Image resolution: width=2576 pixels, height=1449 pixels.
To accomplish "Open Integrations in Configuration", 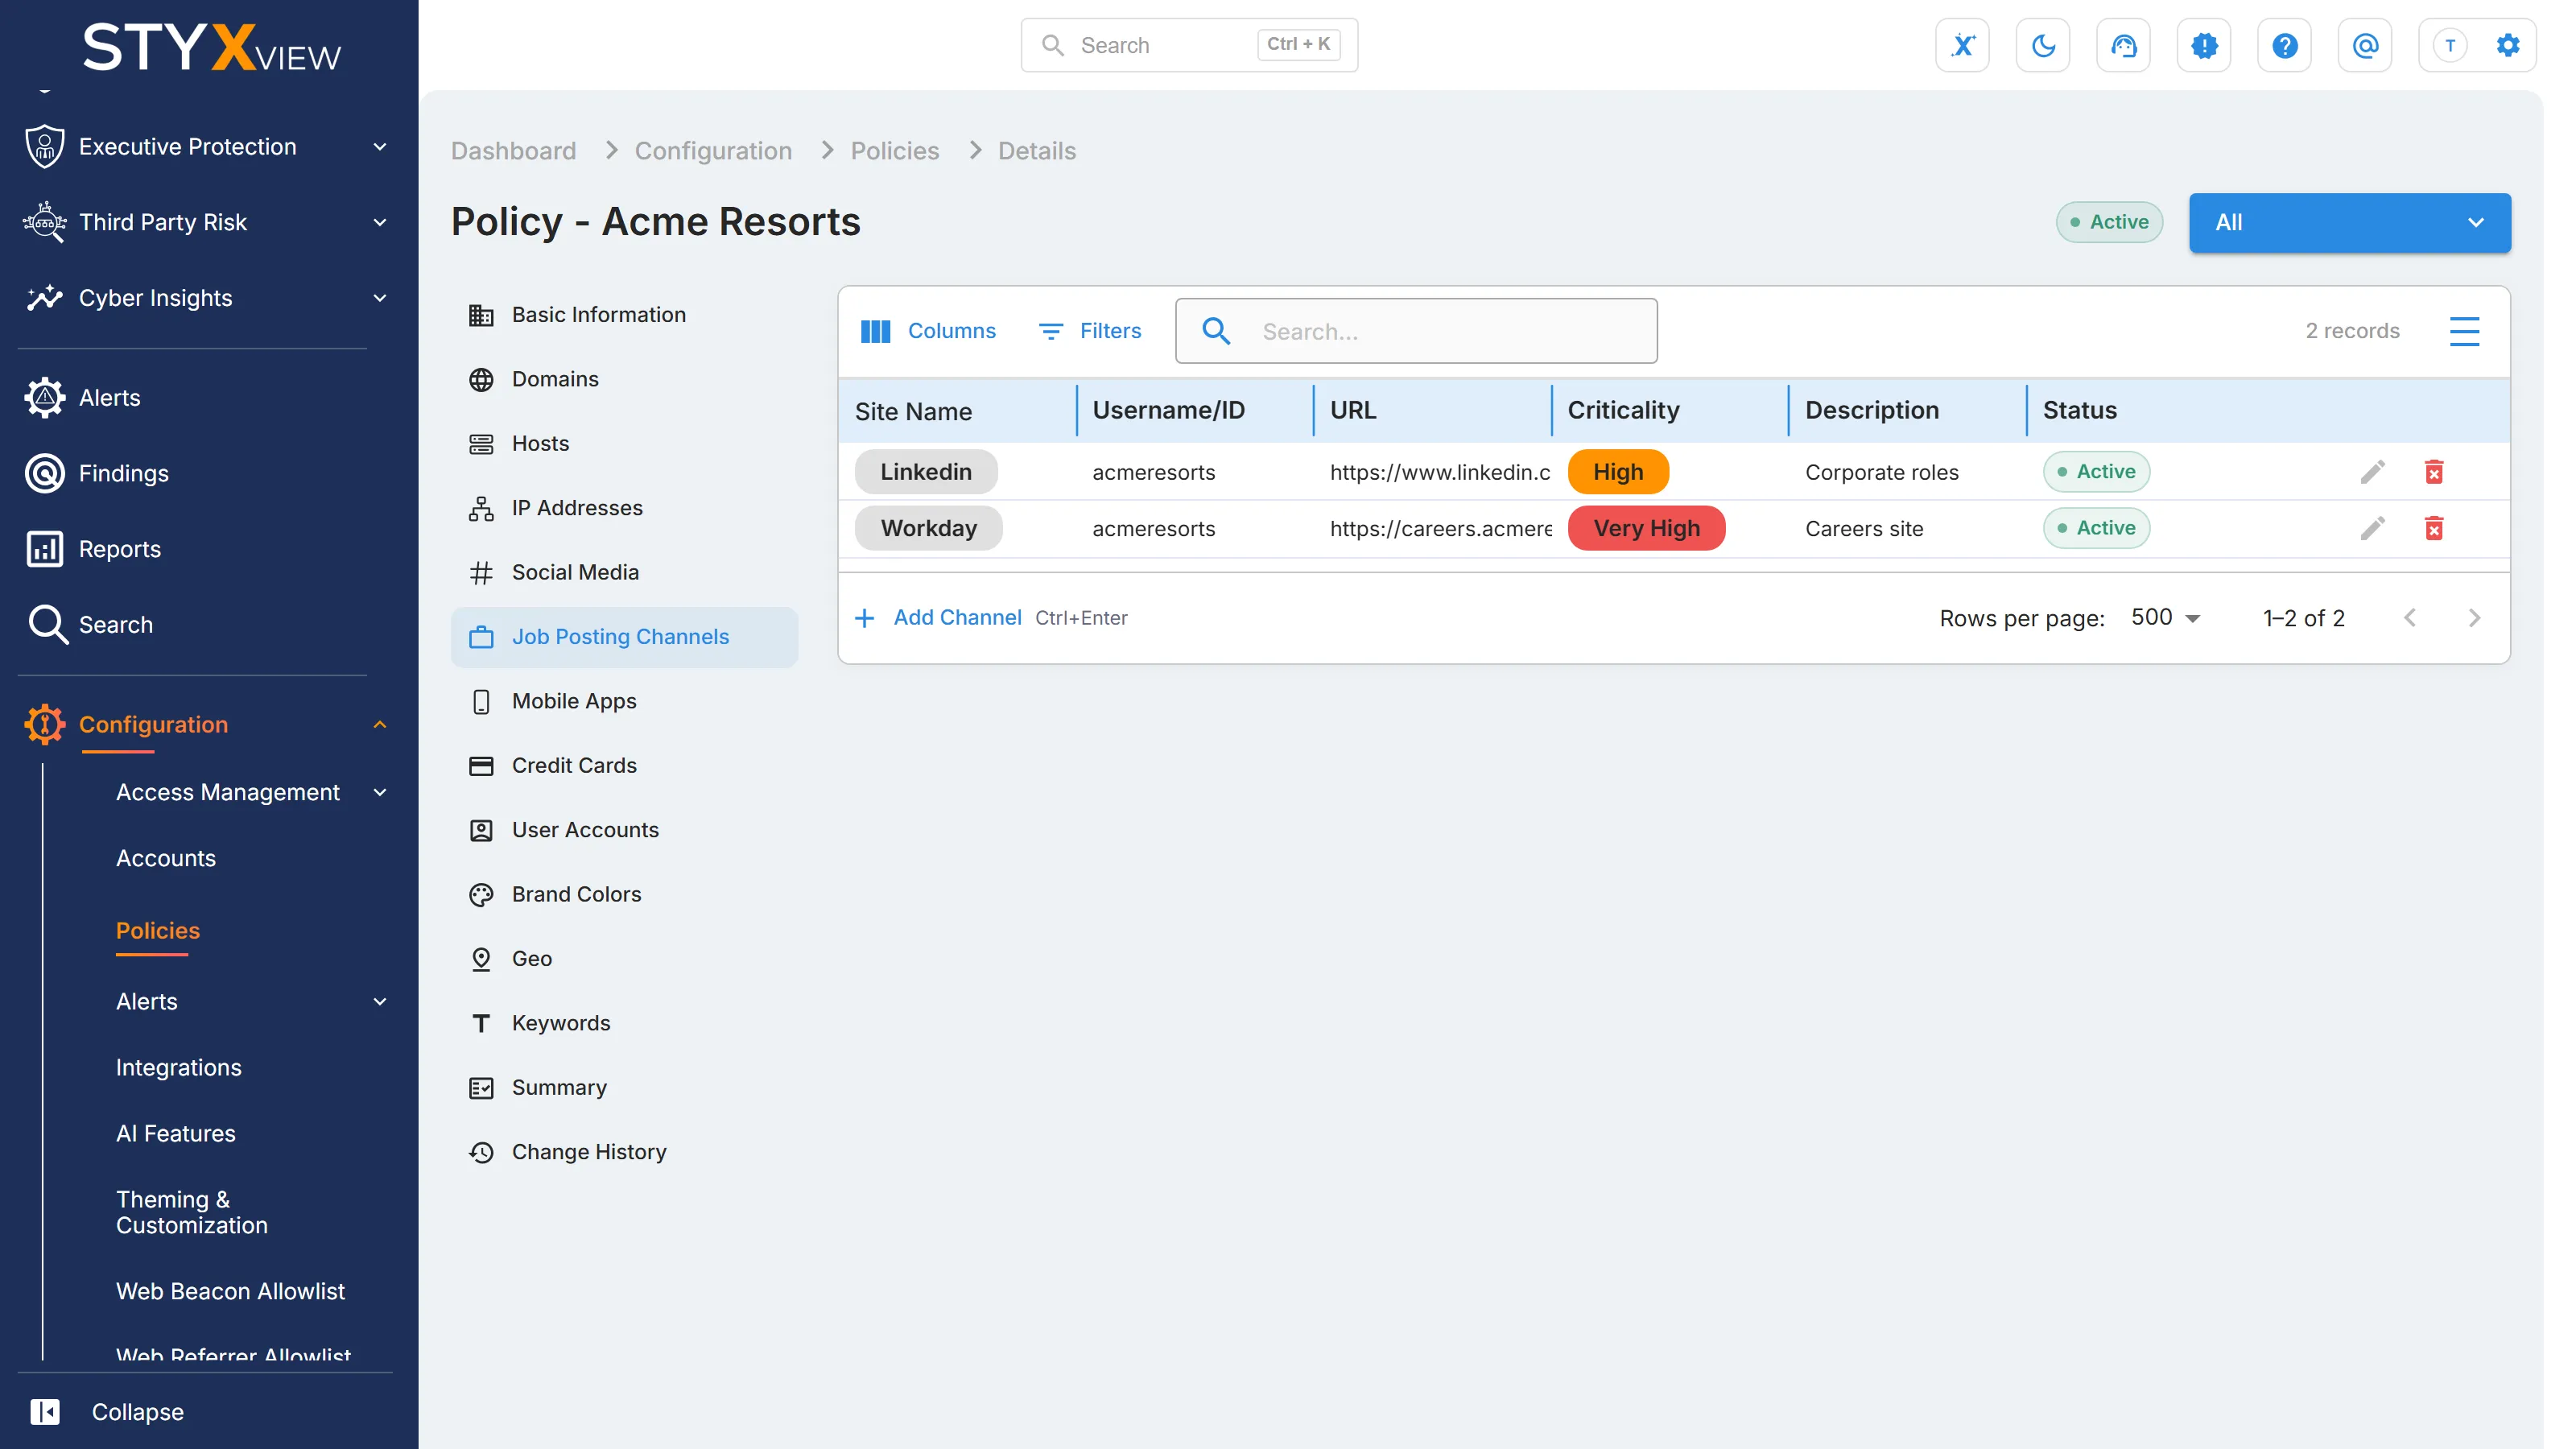I will (x=178, y=1068).
